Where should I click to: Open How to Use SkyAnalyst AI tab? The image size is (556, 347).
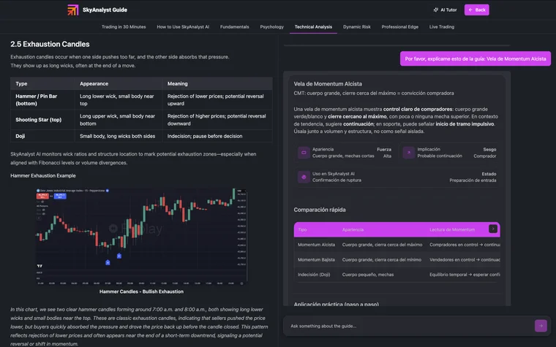(183, 27)
